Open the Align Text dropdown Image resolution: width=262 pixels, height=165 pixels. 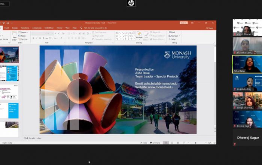pyautogui.click(x=98, y=36)
